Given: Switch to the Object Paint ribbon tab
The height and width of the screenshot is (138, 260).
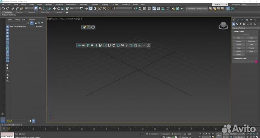Looking at the screenshot, I should pyautogui.click(x=45, y=12).
